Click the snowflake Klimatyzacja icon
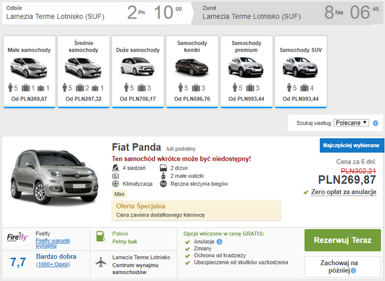The image size is (385, 281). (115, 184)
